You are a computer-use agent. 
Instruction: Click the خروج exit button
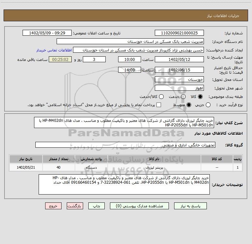click(x=53, y=206)
